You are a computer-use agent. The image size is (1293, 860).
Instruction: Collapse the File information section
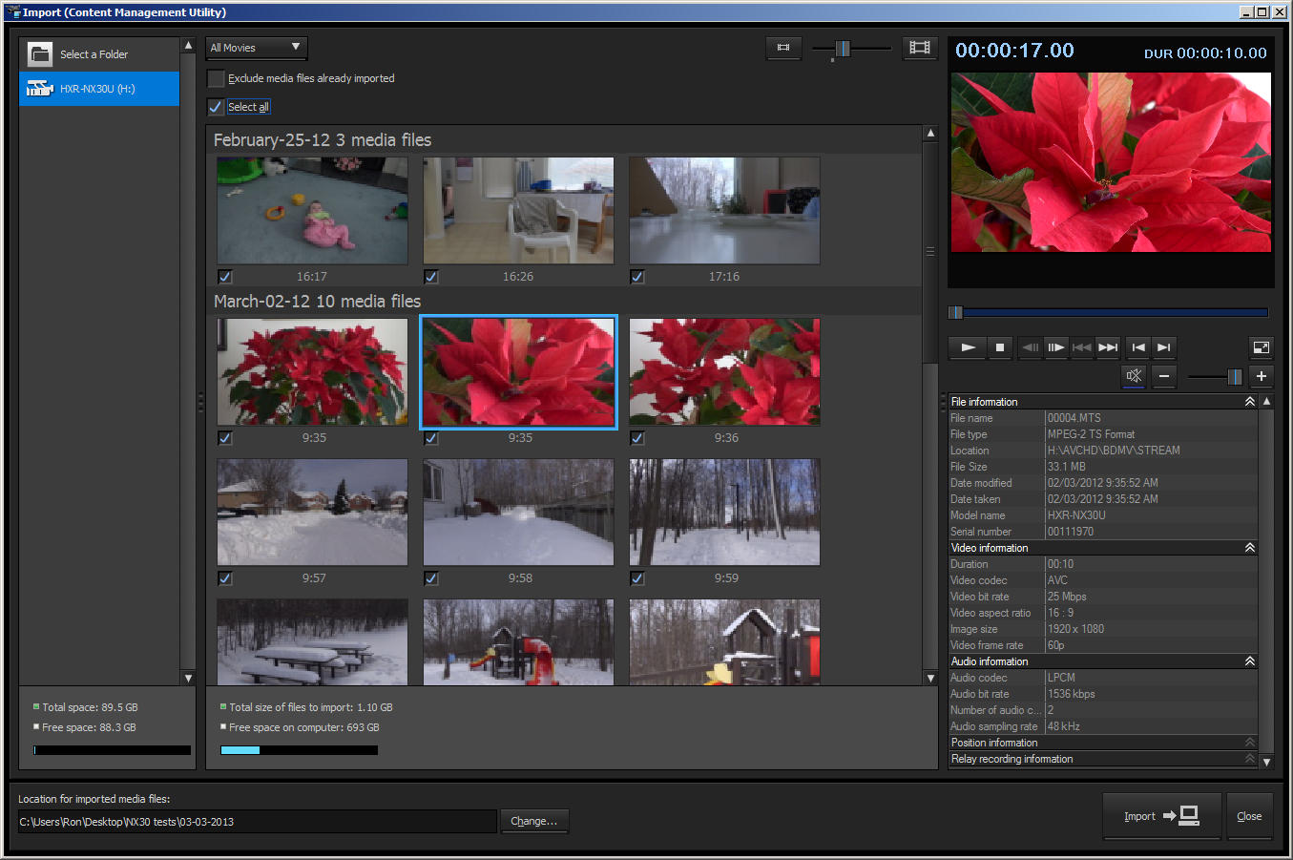1249,402
